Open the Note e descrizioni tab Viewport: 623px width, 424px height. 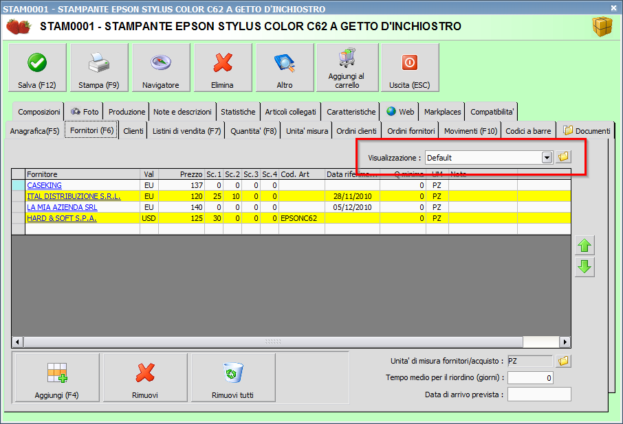[182, 112]
